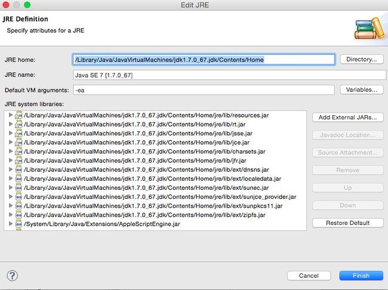The height and width of the screenshot is (290, 388).
Task: Click the jsse.jar library icon
Action: point(19,134)
